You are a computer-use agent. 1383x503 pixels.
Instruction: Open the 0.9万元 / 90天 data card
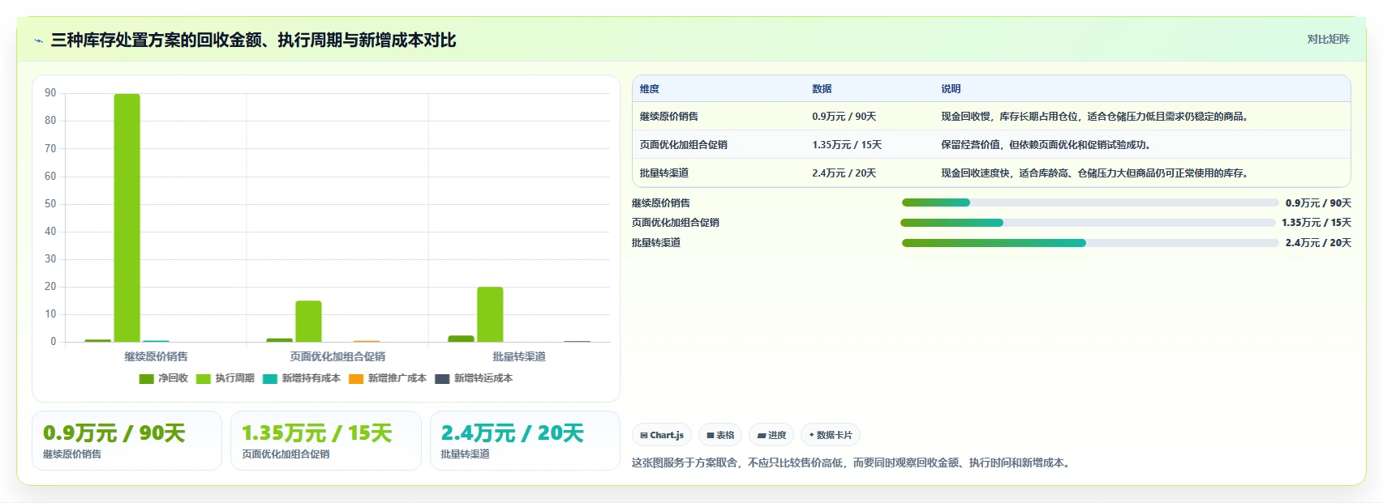(x=127, y=441)
